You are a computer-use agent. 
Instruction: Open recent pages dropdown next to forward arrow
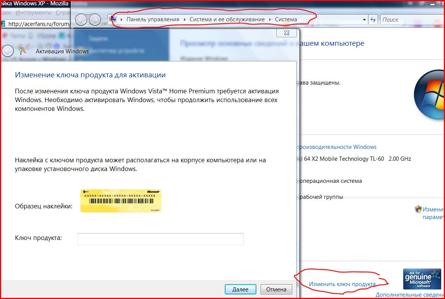click(x=104, y=20)
